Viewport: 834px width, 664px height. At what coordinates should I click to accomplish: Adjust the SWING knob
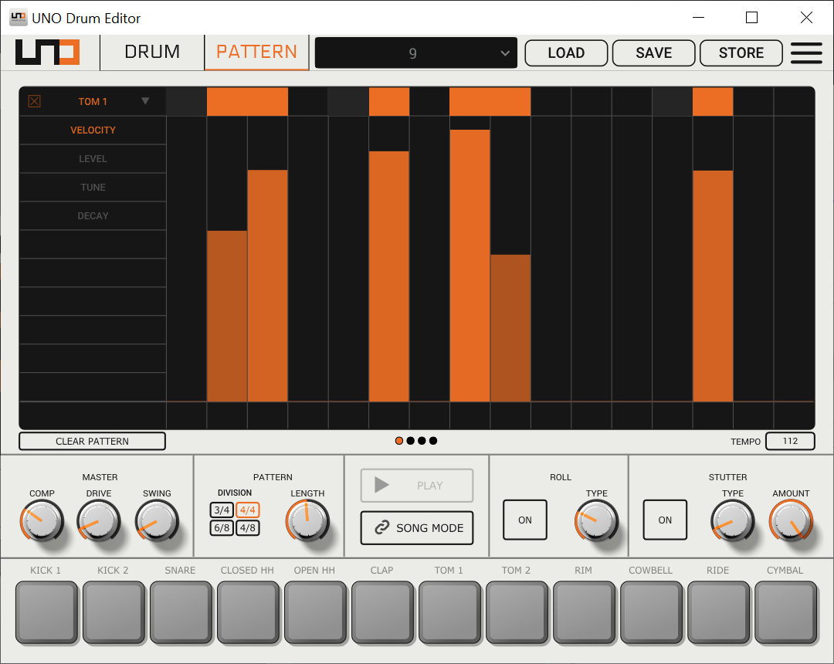point(157,521)
